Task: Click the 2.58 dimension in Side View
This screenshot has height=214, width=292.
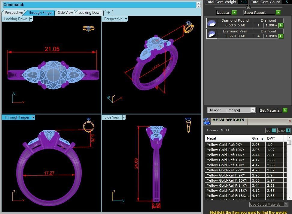Action: pyautogui.click(x=156, y=205)
